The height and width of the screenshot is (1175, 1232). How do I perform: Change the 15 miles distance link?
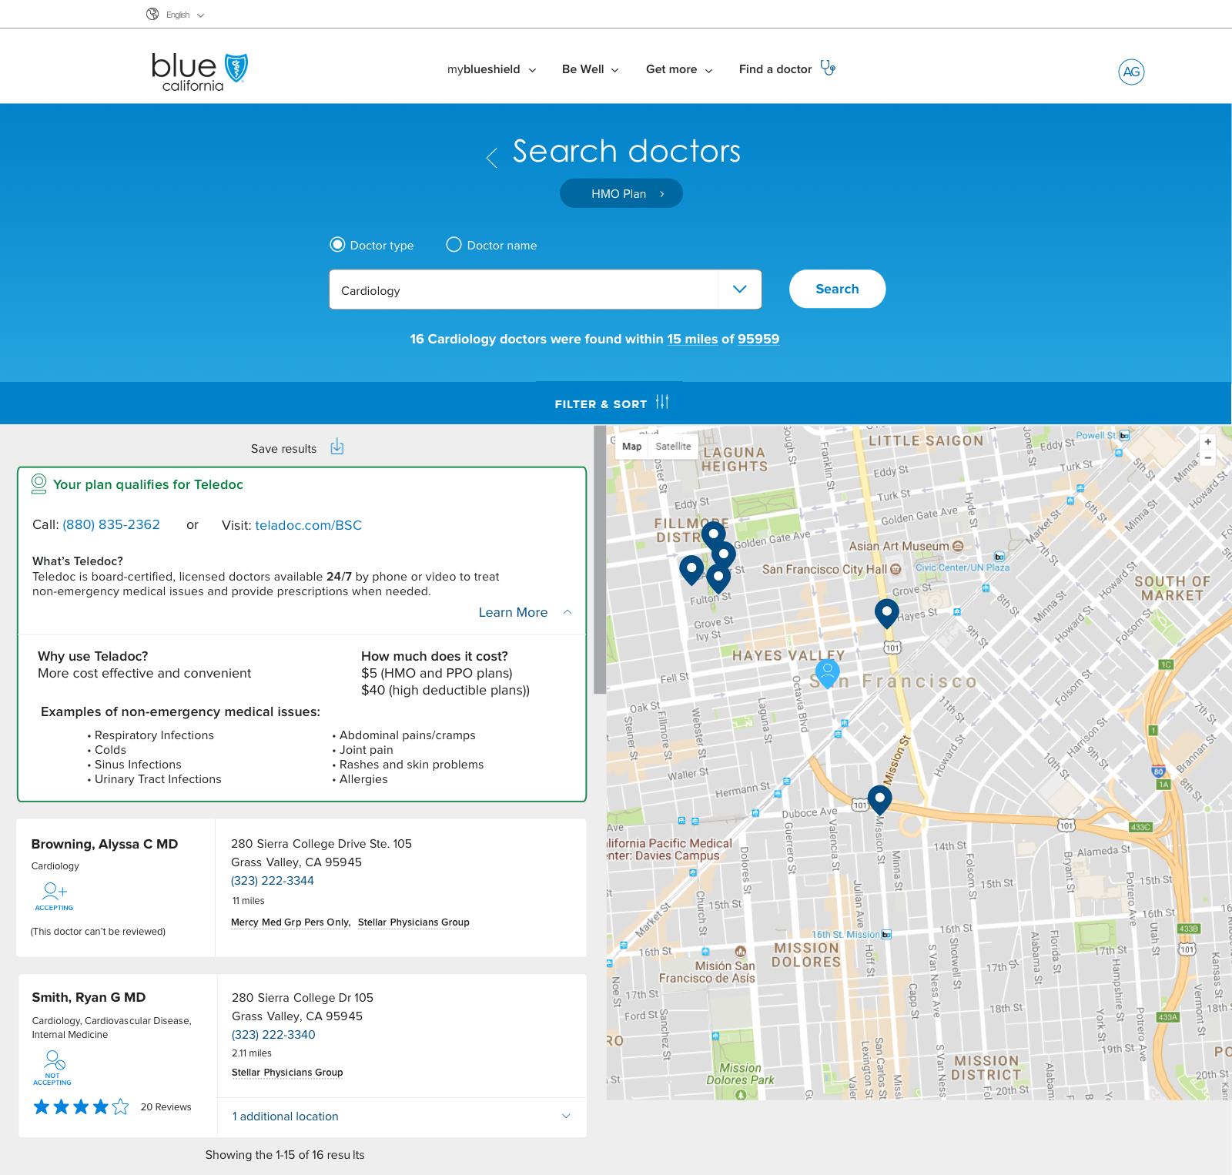(692, 339)
